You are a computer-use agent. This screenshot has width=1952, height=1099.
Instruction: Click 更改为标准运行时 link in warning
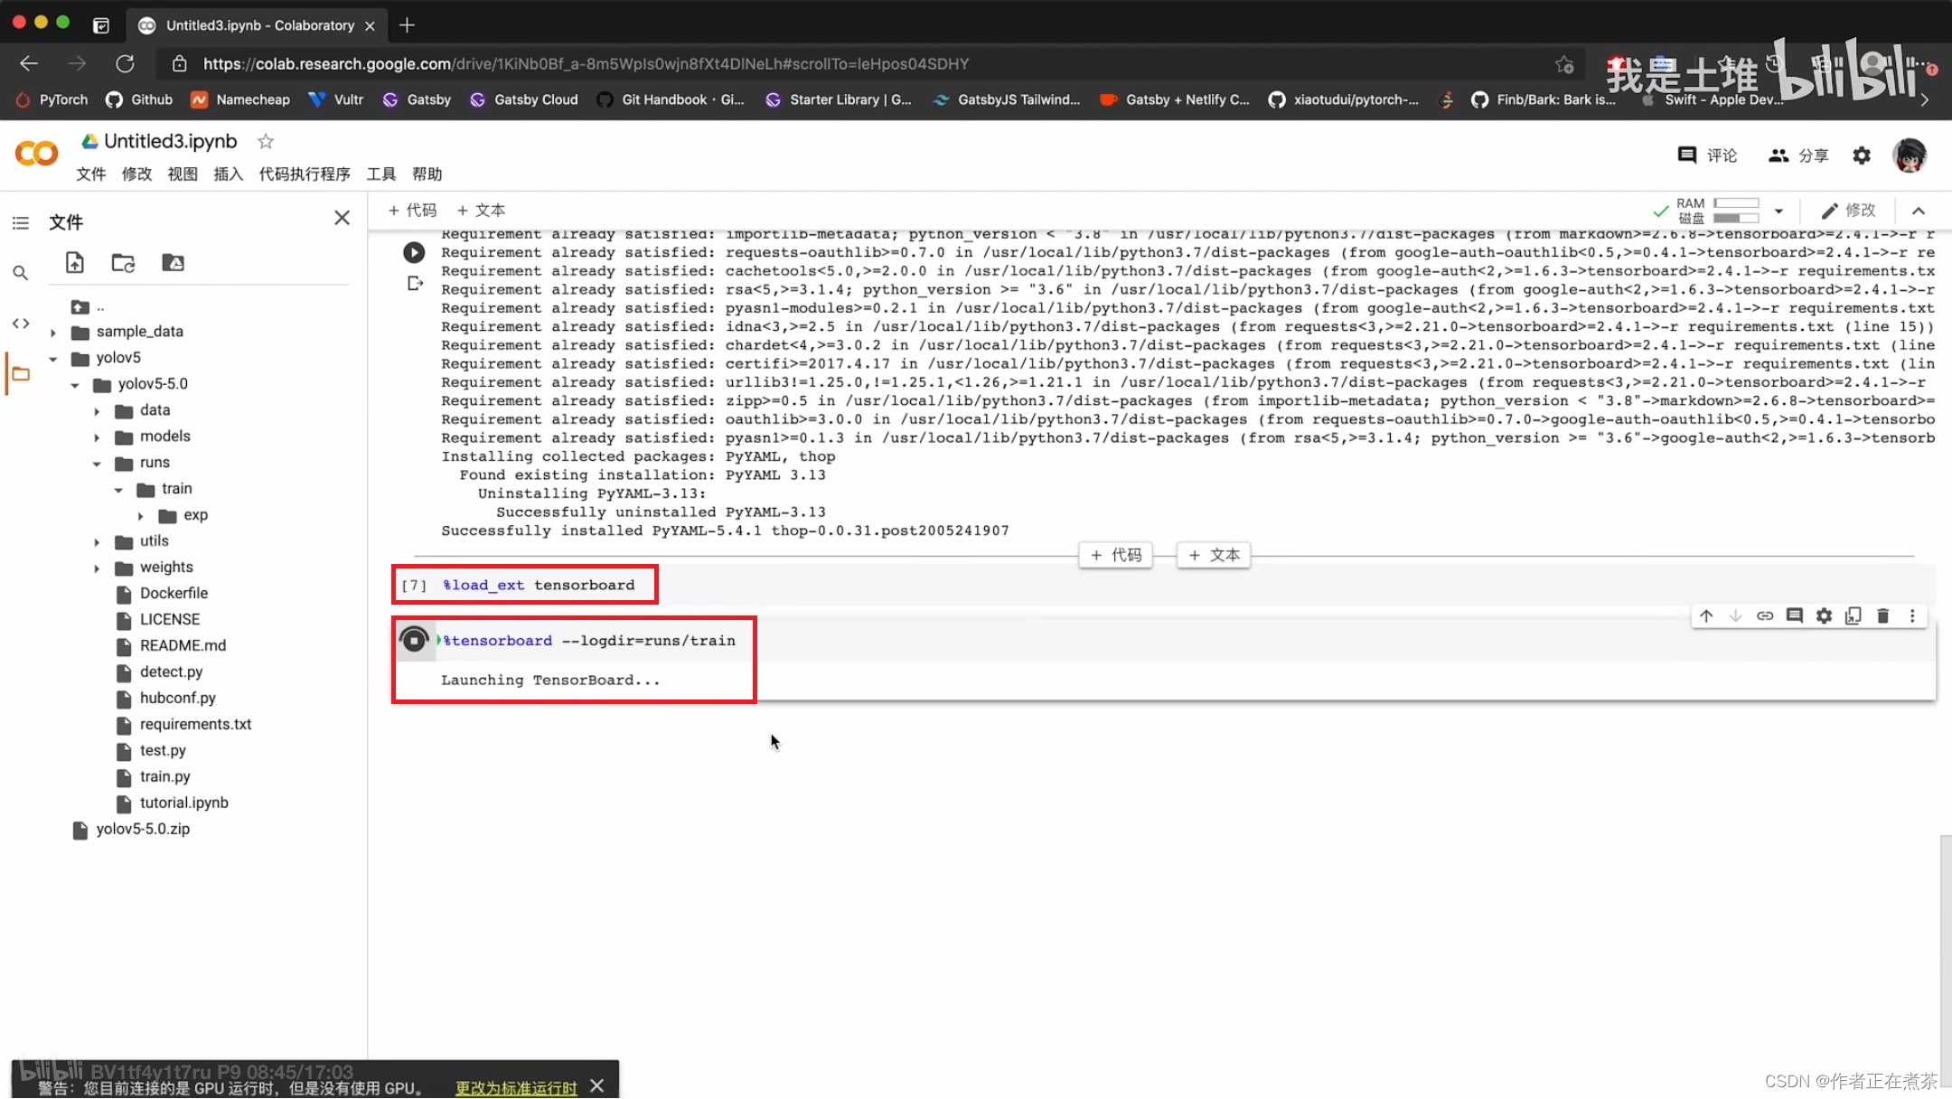[516, 1088]
